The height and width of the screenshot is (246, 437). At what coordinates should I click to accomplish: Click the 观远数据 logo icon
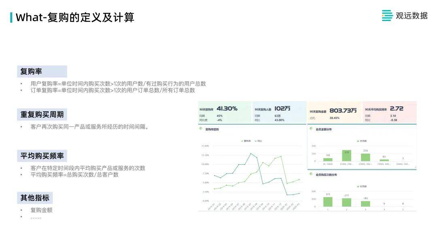click(x=387, y=15)
